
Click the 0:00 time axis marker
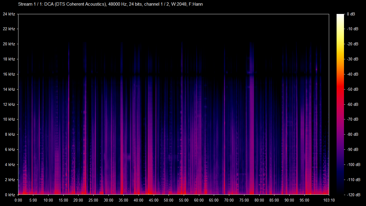18,200
